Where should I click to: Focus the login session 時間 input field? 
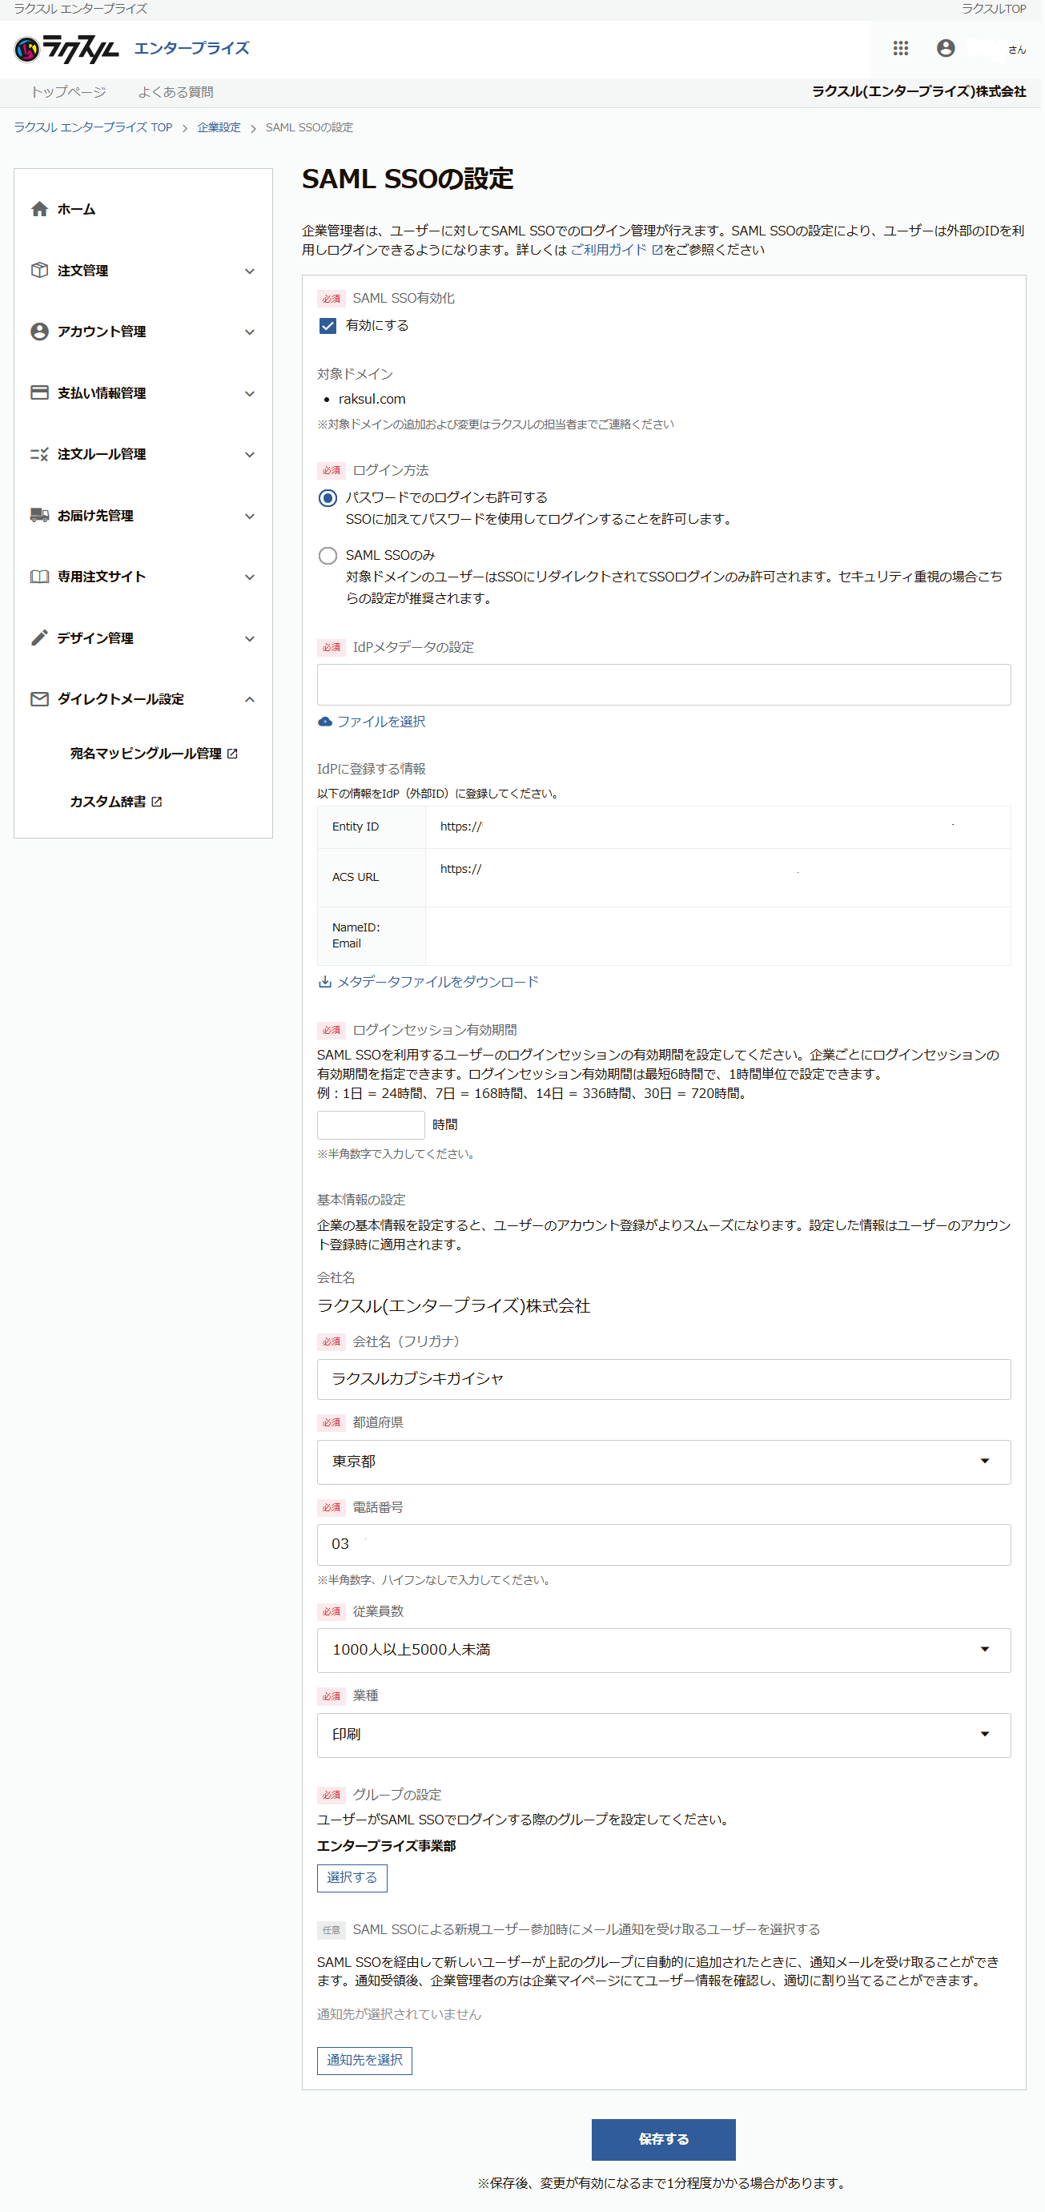(370, 1124)
